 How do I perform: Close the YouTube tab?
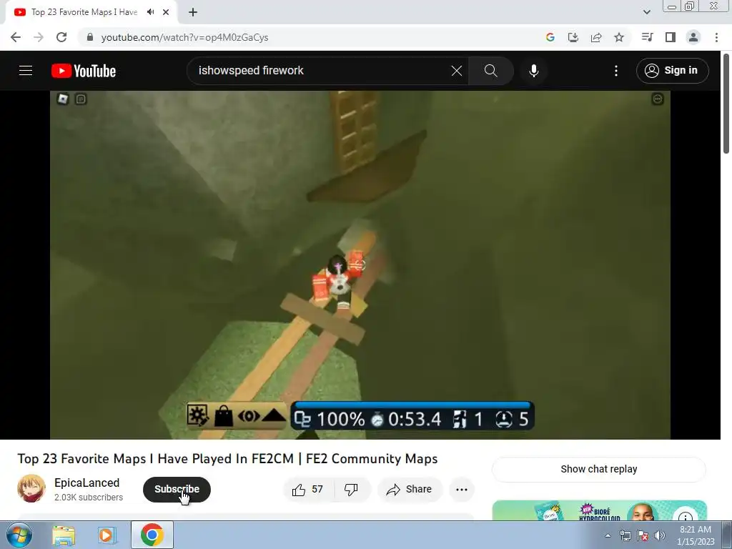(x=166, y=12)
